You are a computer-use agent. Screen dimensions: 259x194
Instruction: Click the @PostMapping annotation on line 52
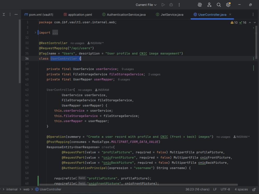pyautogui.click(x=58, y=142)
